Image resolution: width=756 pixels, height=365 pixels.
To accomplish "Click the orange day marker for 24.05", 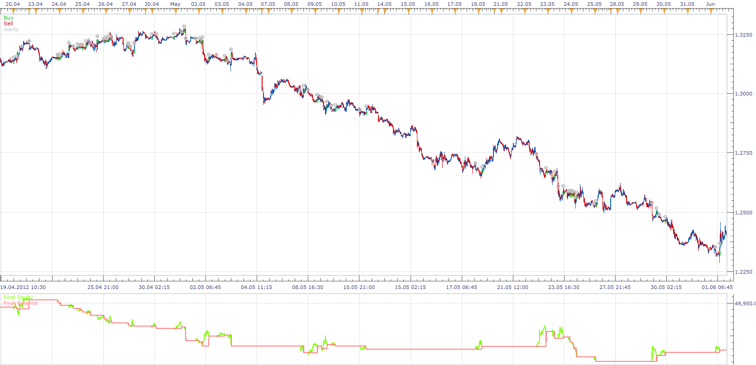I will point(571,11).
